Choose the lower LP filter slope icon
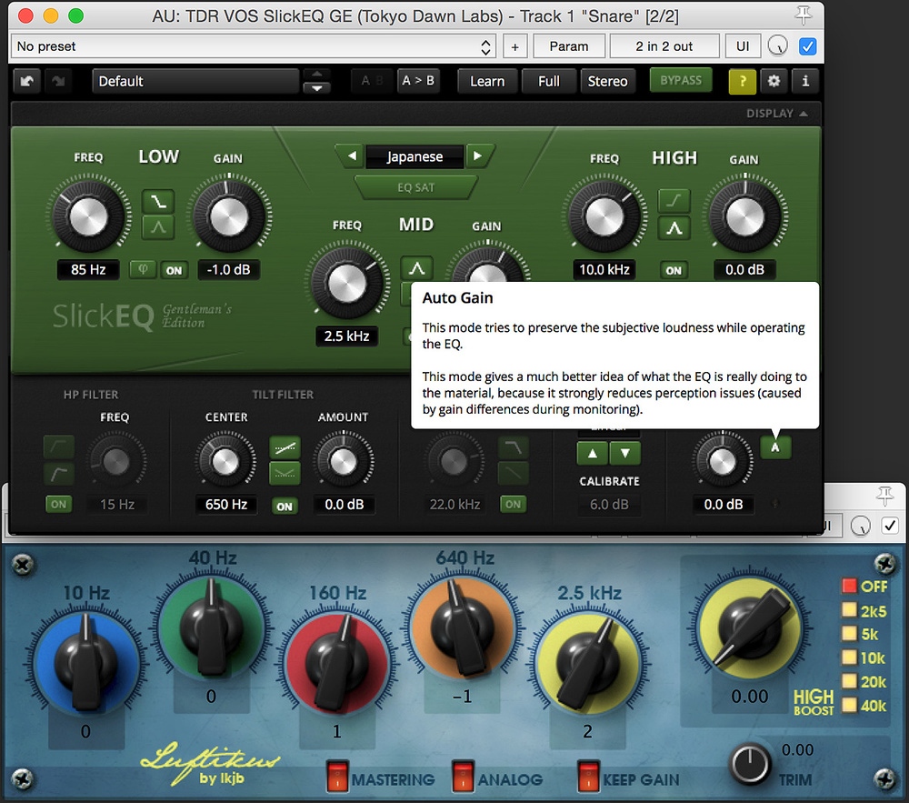 coord(514,474)
